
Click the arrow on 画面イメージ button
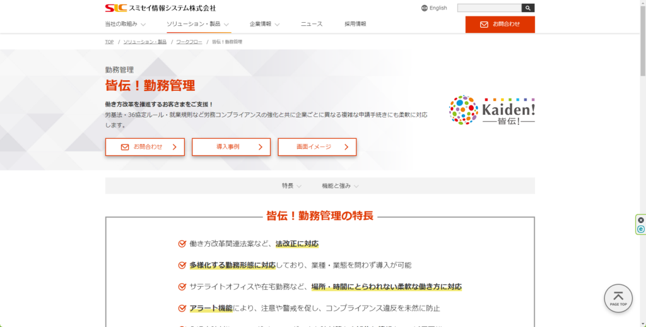pyautogui.click(x=346, y=147)
